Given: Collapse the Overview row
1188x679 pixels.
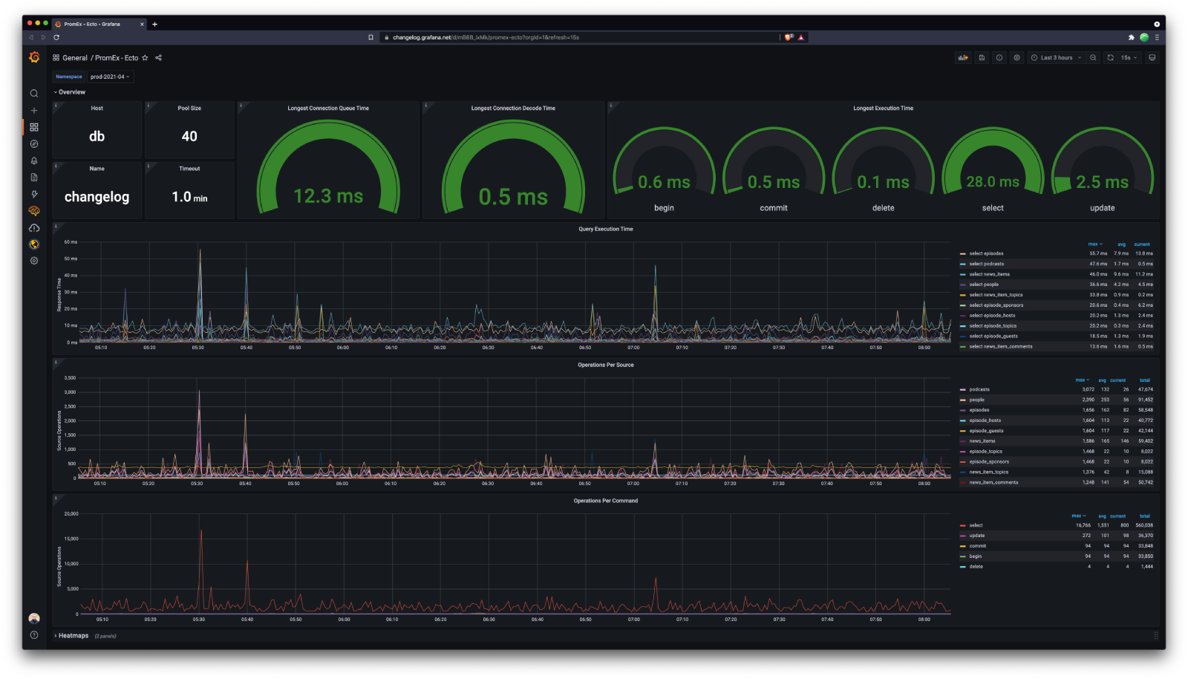Looking at the screenshot, I should [71, 91].
